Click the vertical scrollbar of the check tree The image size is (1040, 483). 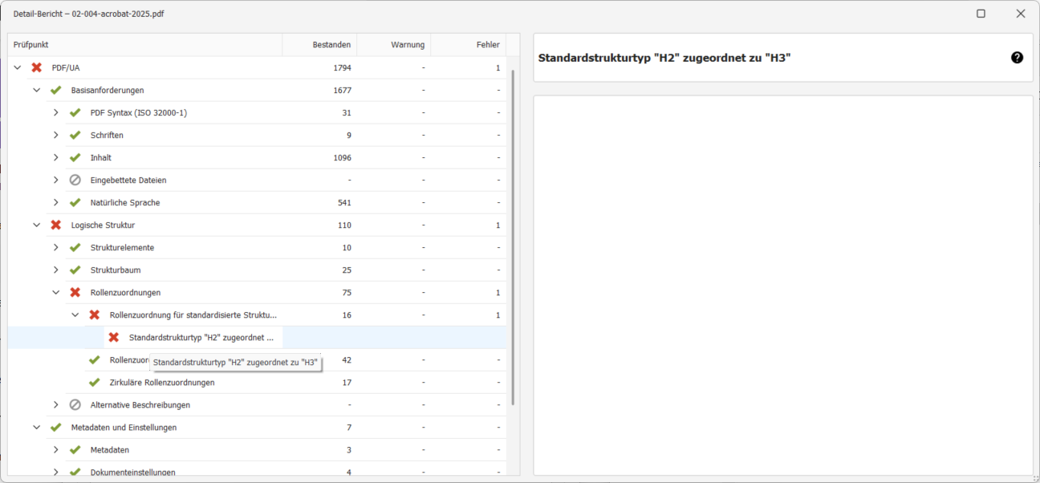[513, 241]
